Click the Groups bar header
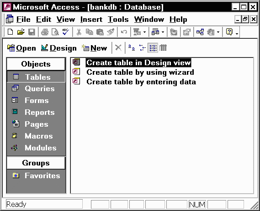The width and height of the screenshot is (260, 211). pos(36,163)
